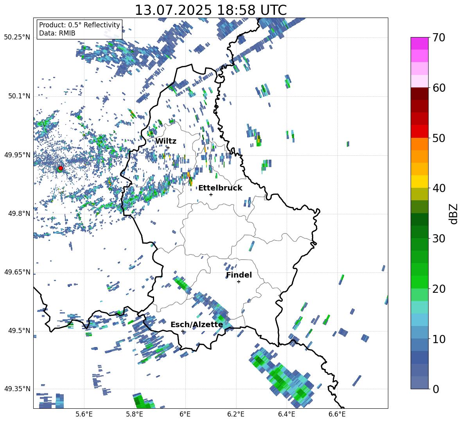The image size is (463, 422).
Task: Click the Wiltz station cross marker
Action: pyautogui.click(x=168, y=148)
